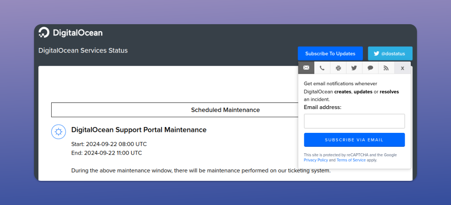
Task: Close the subscribe popup with x
Action: pyautogui.click(x=402, y=68)
